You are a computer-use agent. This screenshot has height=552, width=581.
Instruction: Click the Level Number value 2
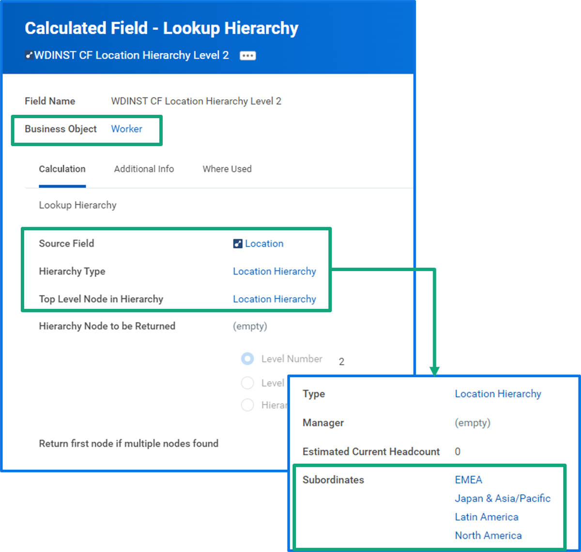click(342, 362)
